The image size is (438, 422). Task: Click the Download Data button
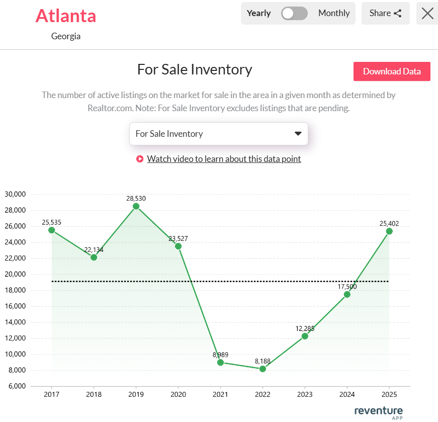click(x=392, y=71)
